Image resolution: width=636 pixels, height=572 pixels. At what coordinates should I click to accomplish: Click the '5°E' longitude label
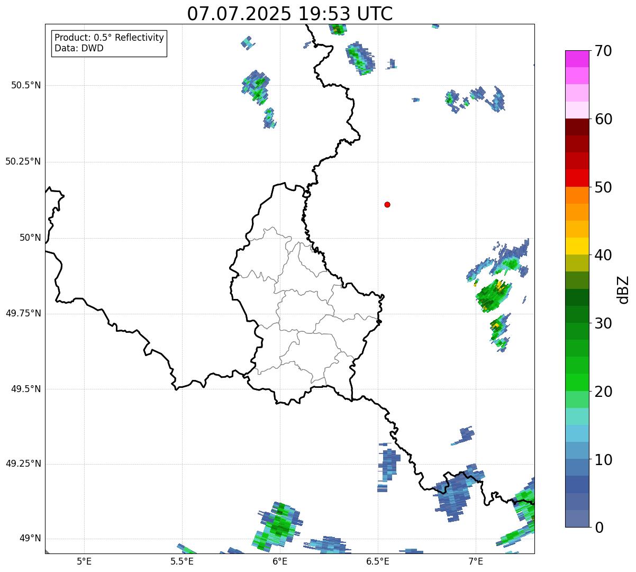tap(84, 561)
